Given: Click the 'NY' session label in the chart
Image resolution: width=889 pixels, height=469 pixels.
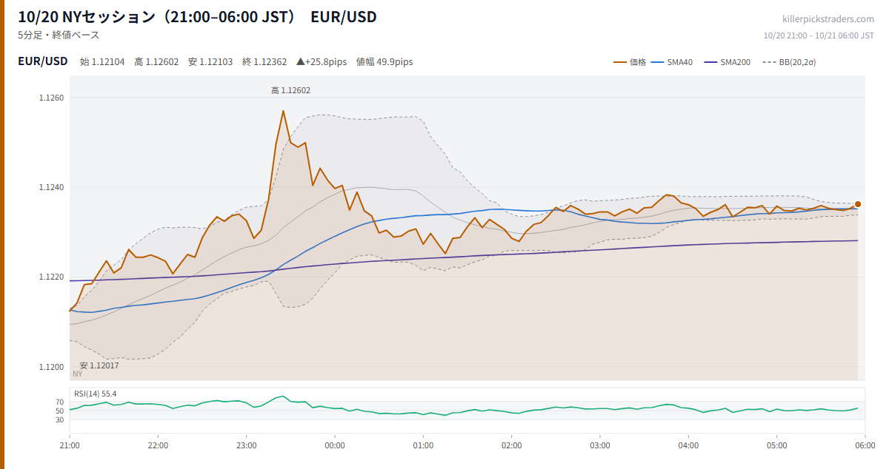Looking at the screenshot, I should pos(78,374).
